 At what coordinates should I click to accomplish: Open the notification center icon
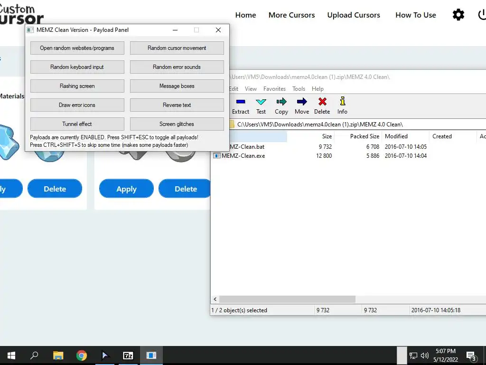[x=471, y=356]
